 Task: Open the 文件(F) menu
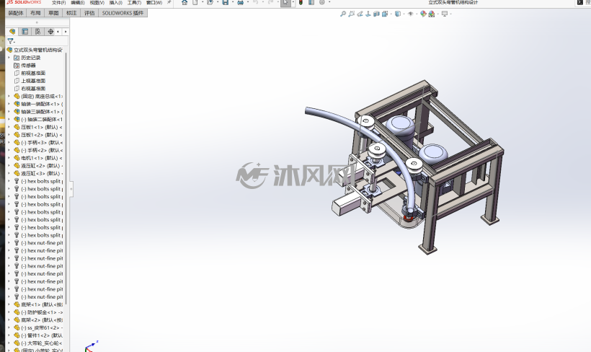[59, 3]
